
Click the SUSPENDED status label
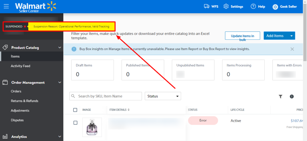[x=14, y=26]
